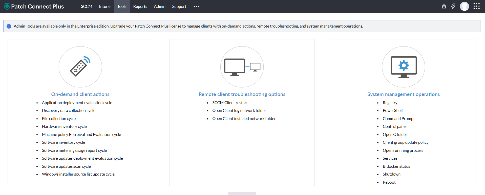485x195 pixels.
Task: Click the Shutdown list item
Action: pos(391,174)
